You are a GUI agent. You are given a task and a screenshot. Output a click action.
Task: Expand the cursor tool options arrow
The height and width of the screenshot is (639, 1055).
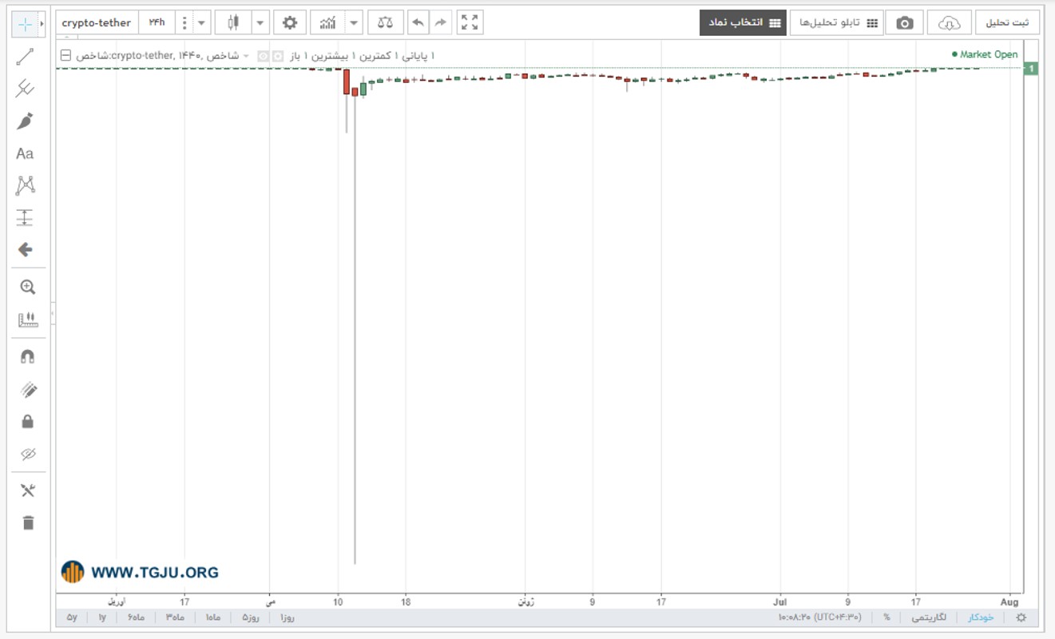tap(42, 25)
